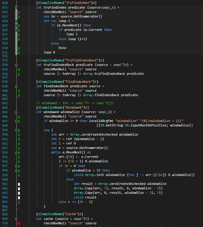Click the green coverage marker on line 951
This screenshot has height=227, width=203.
point(19,139)
